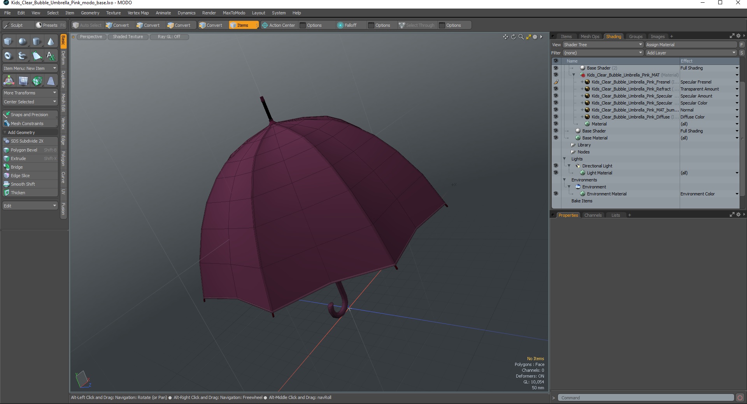The height and width of the screenshot is (404, 747).
Task: Open the Geometry menu
Action: click(x=90, y=13)
